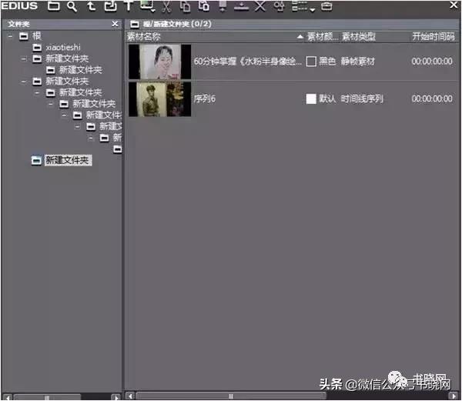Click the white color box of 序列6

[x=311, y=99]
